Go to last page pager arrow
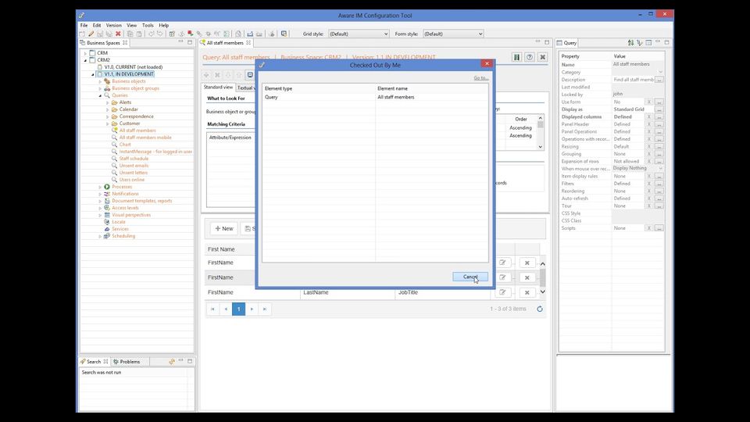This screenshot has height=422, width=750. [265, 309]
